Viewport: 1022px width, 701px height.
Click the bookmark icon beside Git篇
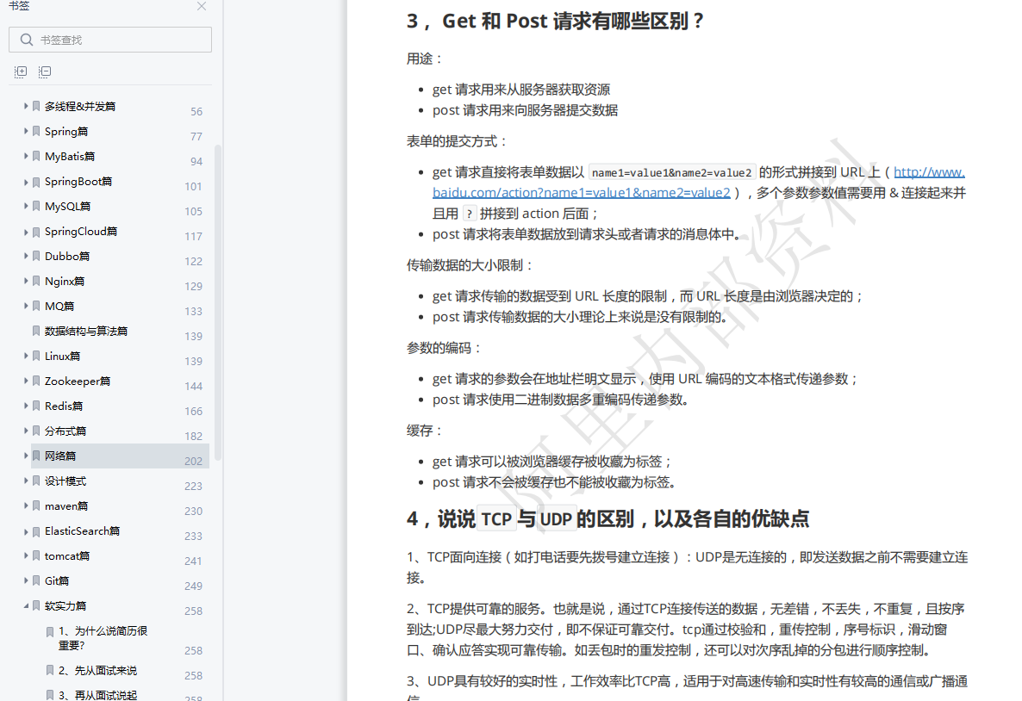tap(34, 580)
